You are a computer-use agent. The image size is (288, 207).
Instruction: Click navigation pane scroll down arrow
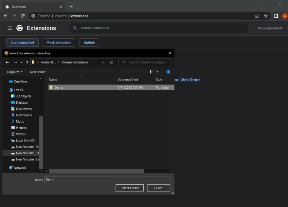tap(41, 171)
